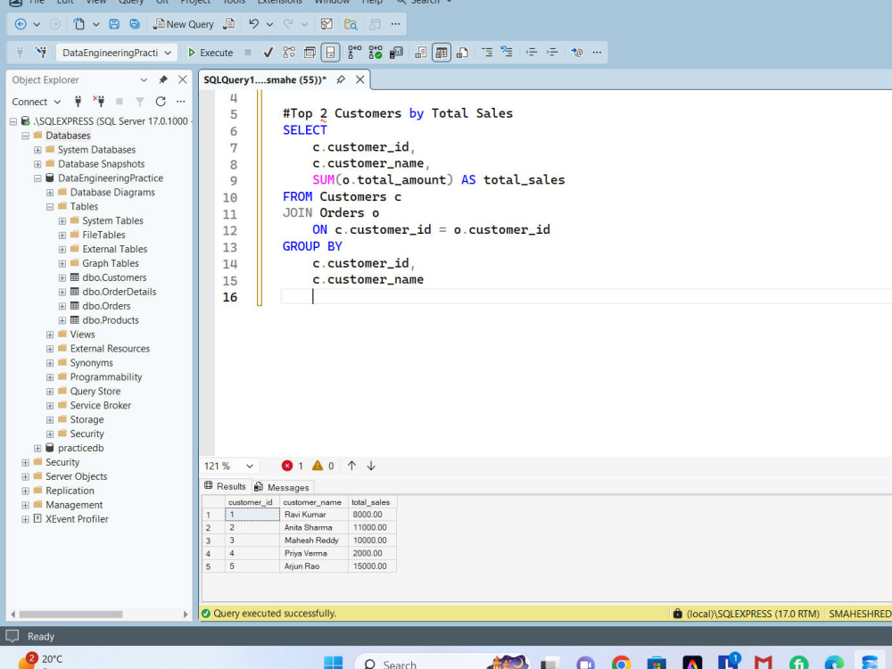Select Server Objects folder
The width and height of the screenshot is (892, 669).
coord(76,476)
